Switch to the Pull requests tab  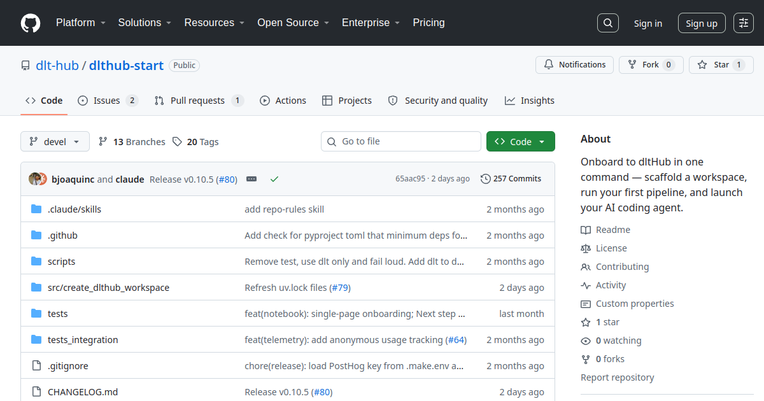199,101
